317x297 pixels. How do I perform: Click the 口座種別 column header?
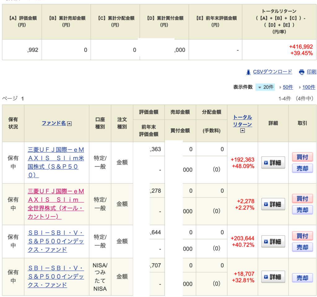(x=100, y=123)
